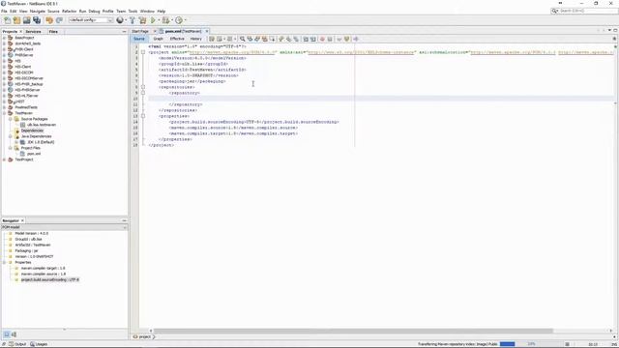Open the POM model dropdown in Navigator

[x=125, y=227]
